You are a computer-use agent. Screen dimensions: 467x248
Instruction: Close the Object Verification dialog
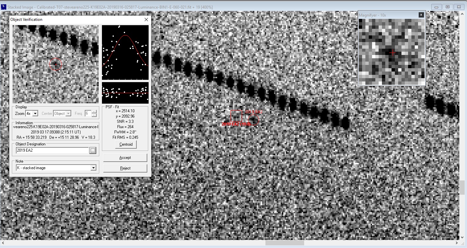pos(146,20)
